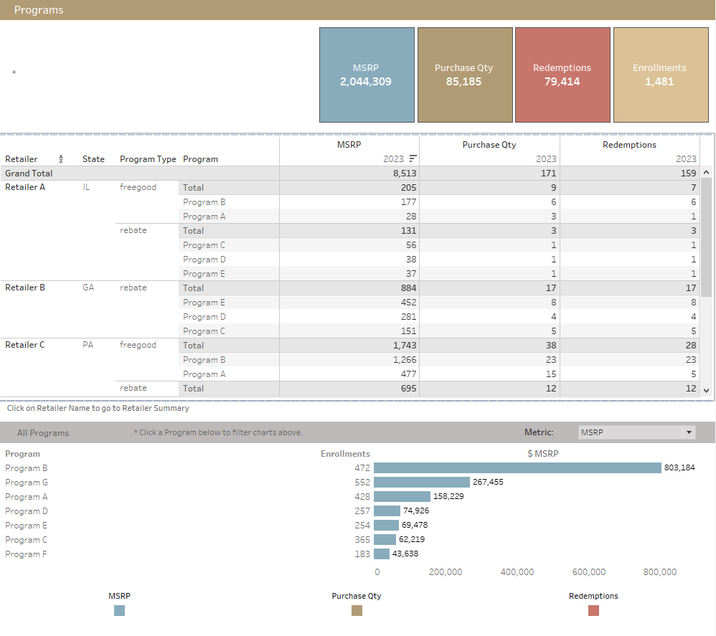The image size is (716, 636).
Task: Select Program G in the program list
Action: [x=27, y=483]
